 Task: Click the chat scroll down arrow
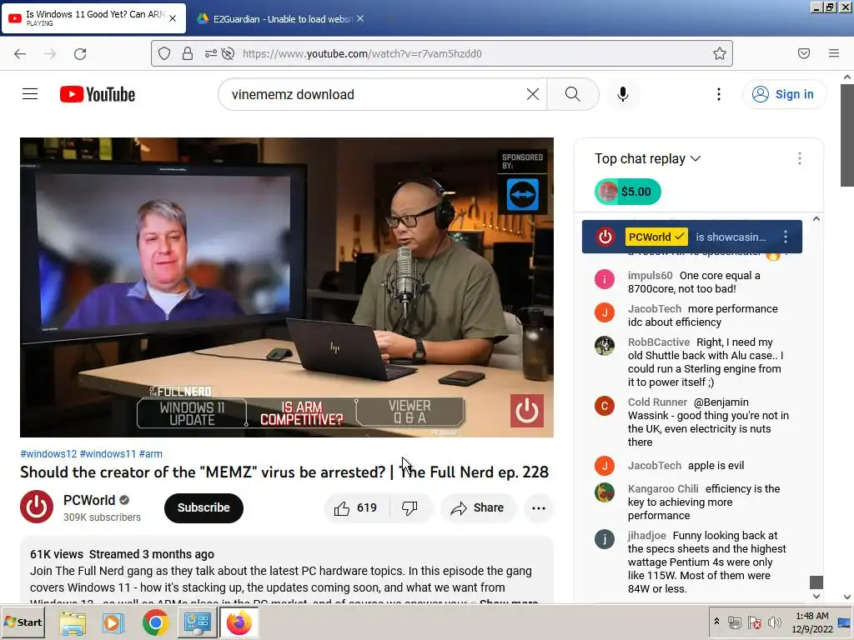(816, 596)
